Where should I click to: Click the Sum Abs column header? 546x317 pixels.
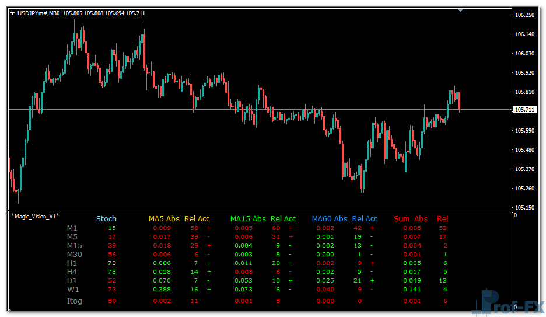[411, 219]
